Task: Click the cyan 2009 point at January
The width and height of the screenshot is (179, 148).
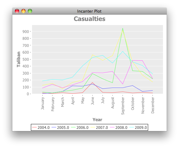Action: 43,81
